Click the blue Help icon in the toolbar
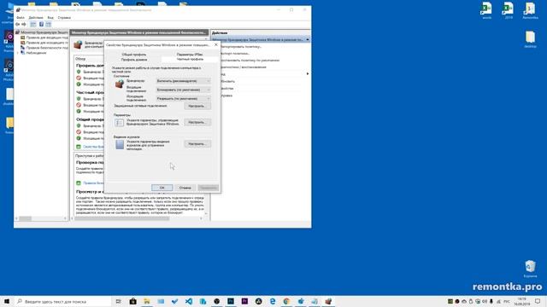 coord(41,25)
